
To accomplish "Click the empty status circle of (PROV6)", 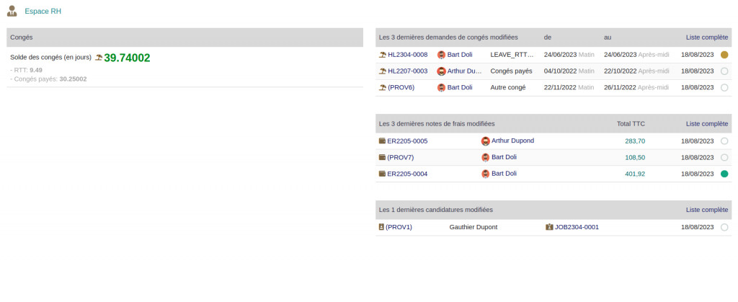I will (x=724, y=87).
